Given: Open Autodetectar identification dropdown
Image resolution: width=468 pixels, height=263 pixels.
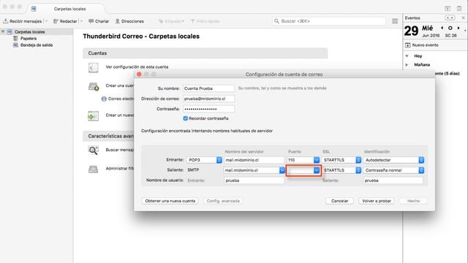Looking at the screenshot, I should click(x=393, y=160).
